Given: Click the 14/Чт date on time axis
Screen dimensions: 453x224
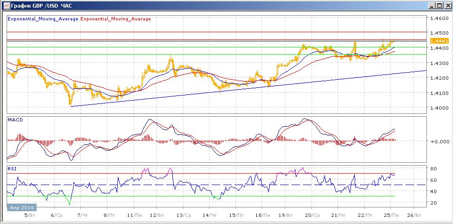Looking at the screenshot, I should [x=210, y=215].
